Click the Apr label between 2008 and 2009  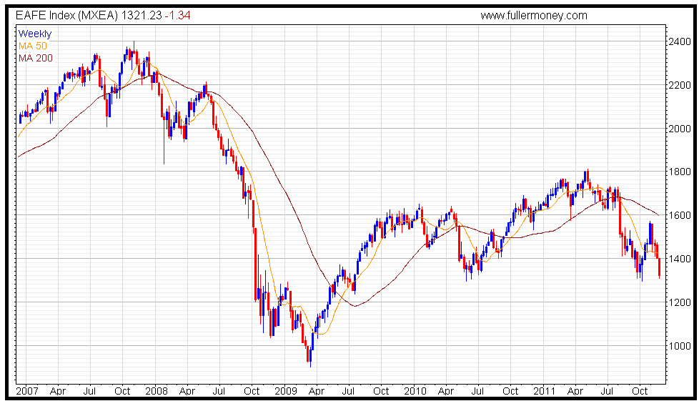(x=187, y=391)
